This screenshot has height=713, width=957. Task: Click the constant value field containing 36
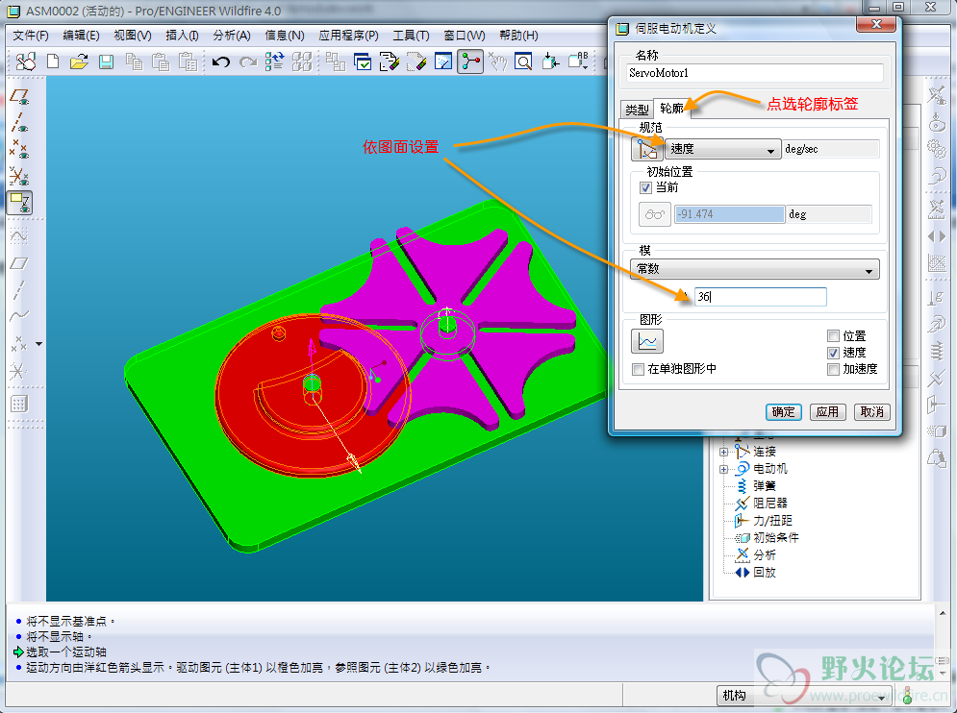pyautogui.click(x=759, y=298)
